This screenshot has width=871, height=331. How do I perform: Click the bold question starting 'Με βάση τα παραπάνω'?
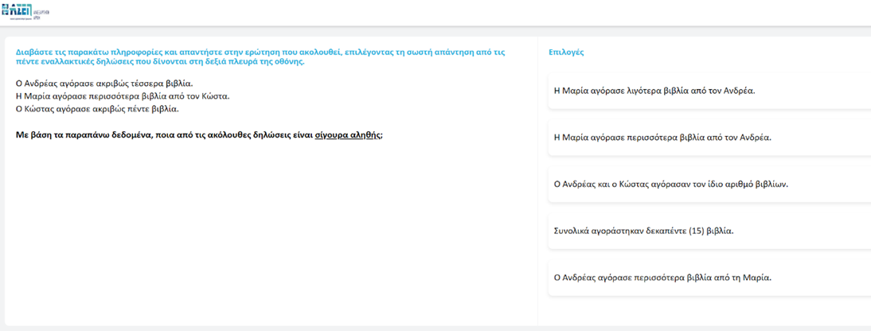tap(199, 135)
